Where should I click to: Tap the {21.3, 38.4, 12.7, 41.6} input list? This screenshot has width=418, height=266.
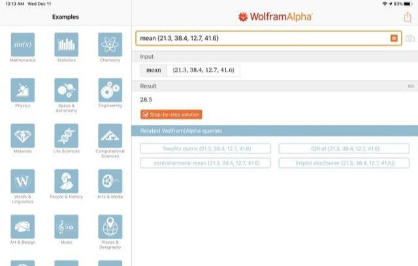coord(203,70)
